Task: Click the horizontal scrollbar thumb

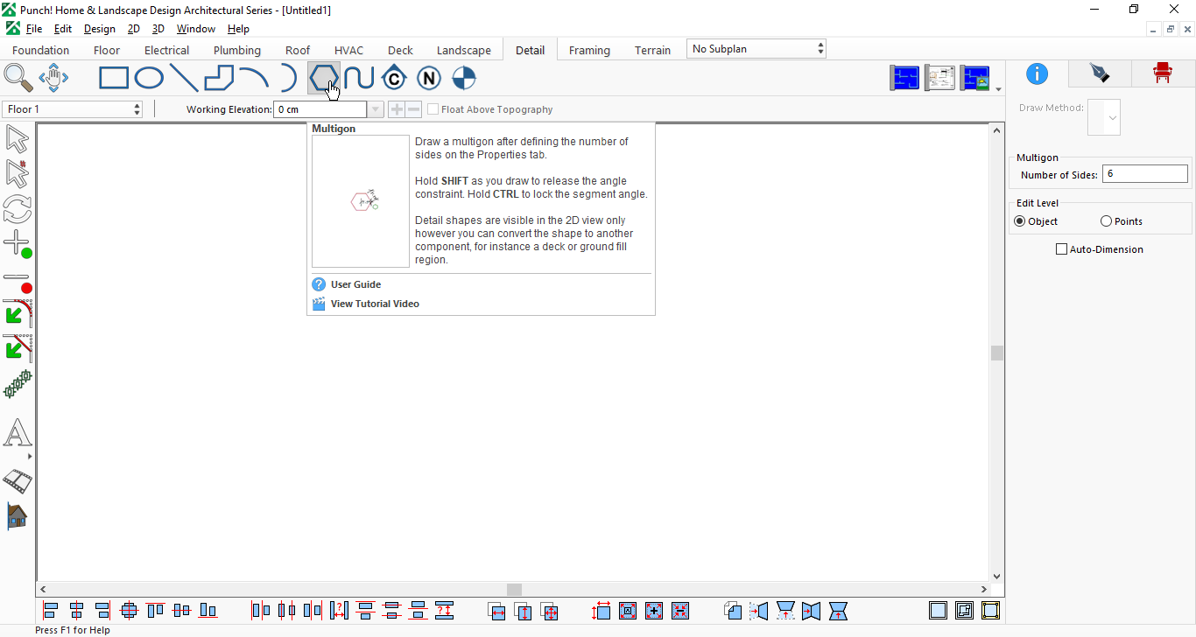Action: pyautogui.click(x=514, y=590)
